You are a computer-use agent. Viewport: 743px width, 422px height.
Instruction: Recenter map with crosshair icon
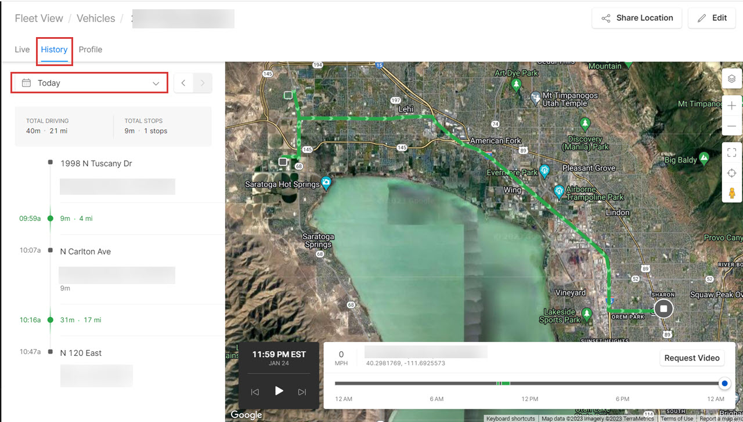732,173
